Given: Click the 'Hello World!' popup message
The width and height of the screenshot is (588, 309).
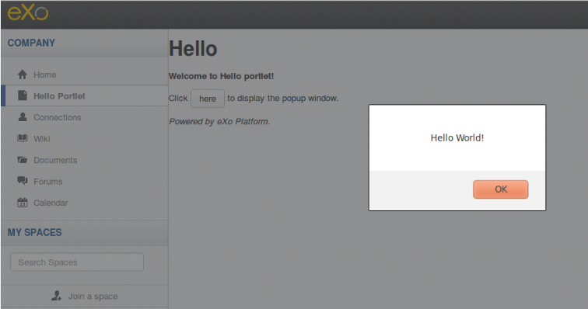Looking at the screenshot, I should 457,138.
